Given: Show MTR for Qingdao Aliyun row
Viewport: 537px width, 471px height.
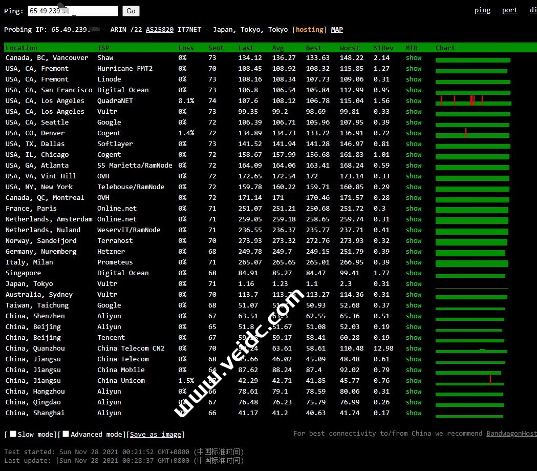Looking at the screenshot, I should coord(413,402).
